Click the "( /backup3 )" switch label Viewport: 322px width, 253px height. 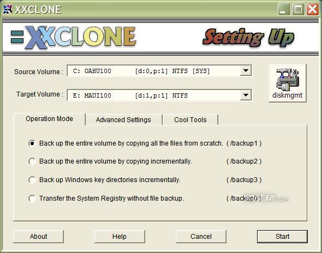244,180
